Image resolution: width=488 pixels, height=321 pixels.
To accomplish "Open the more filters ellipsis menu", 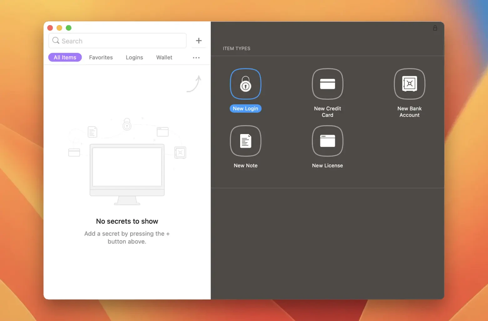I will click(196, 58).
